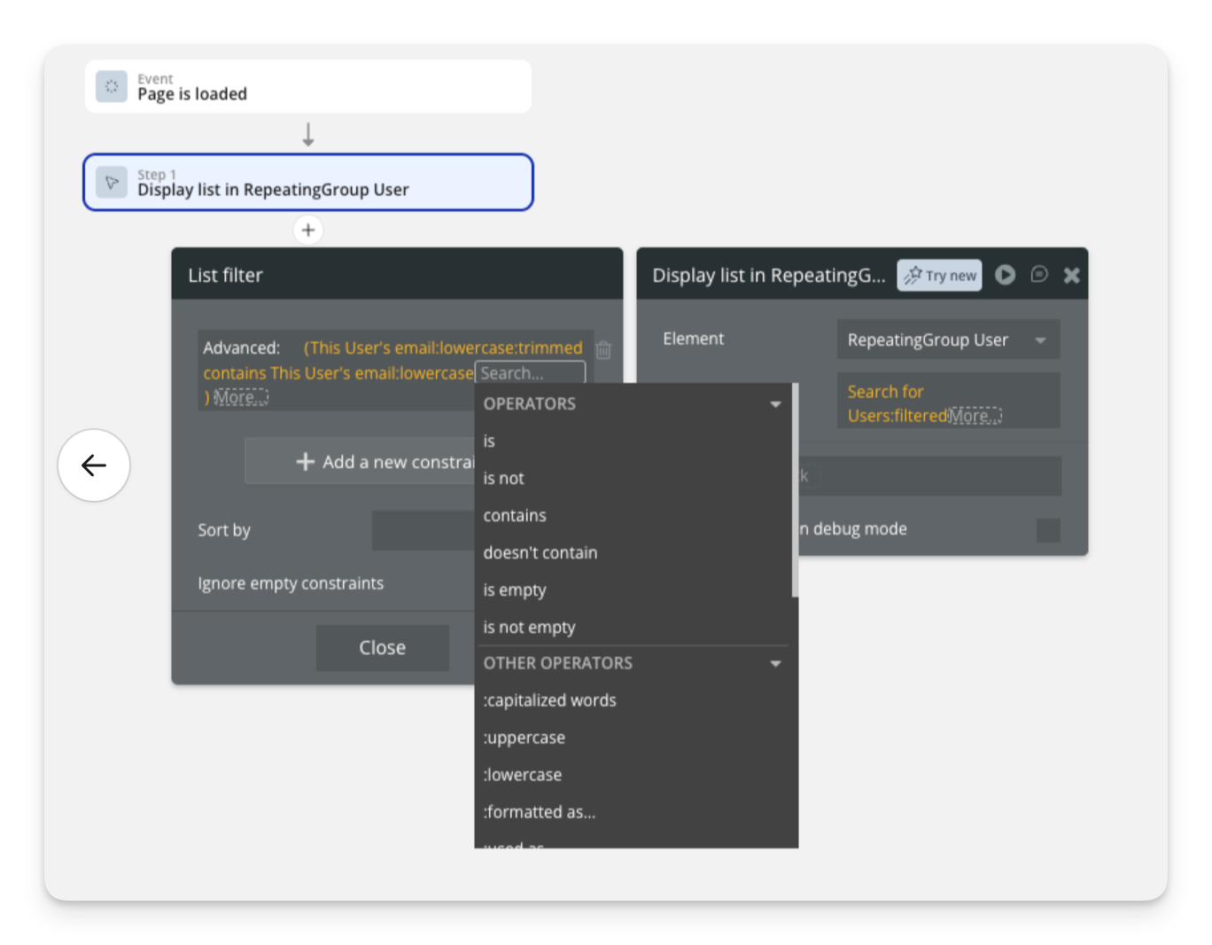Click the operator dropdown scrollbar
Viewport: 1212px width, 945px height.
(x=795, y=492)
